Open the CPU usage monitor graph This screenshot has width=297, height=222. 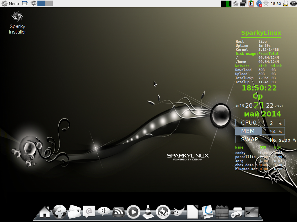226,3
